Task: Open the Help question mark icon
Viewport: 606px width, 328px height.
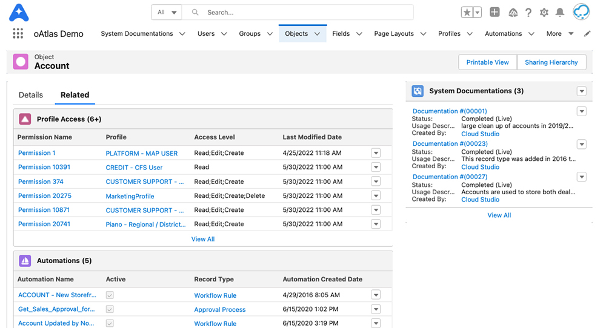Action: 528,12
